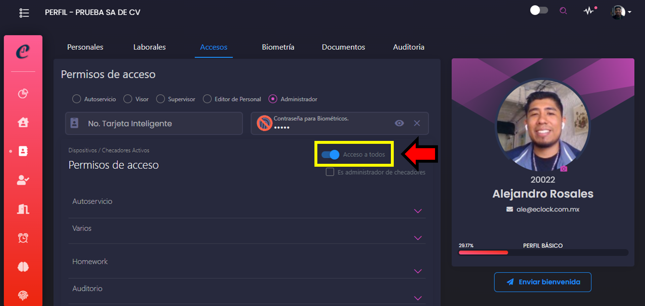
Task: Click the camera icon on profile photo
Action: coord(563,169)
